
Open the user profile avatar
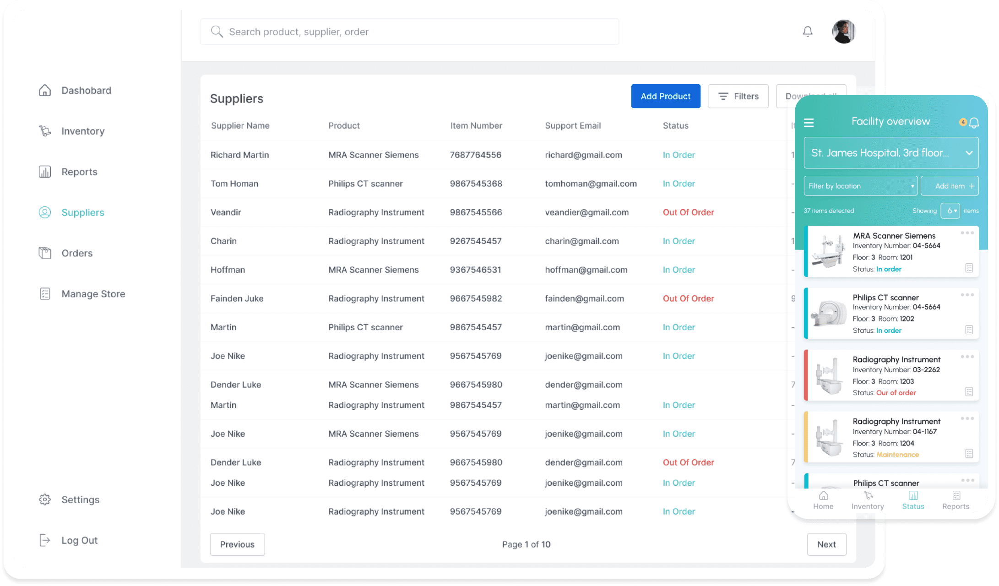coord(843,32)
